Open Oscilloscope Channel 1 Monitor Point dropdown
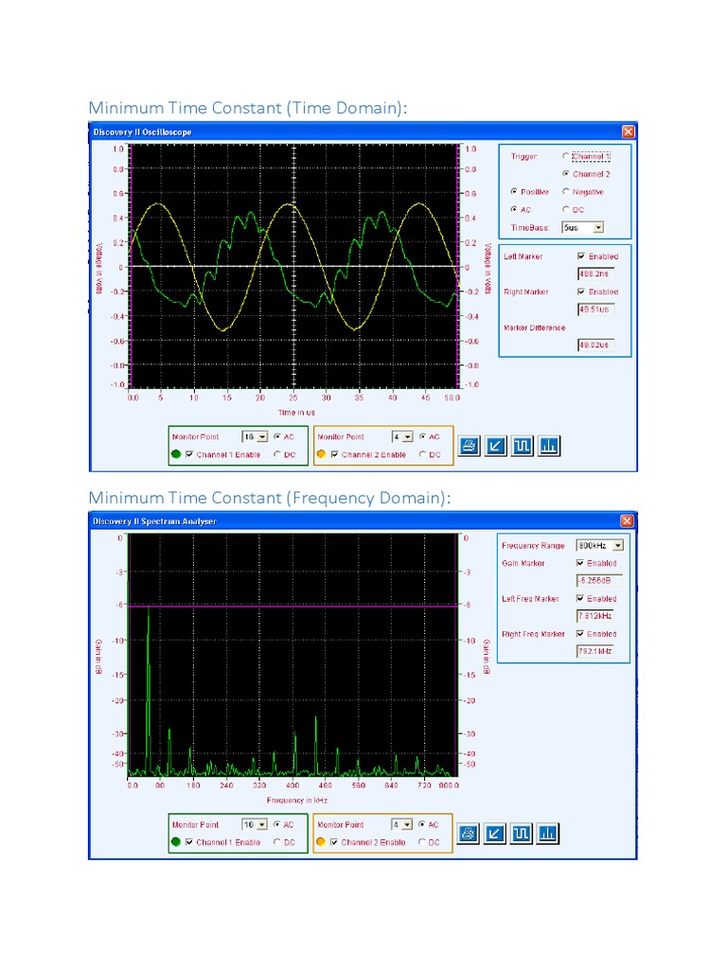 point(262,437)
